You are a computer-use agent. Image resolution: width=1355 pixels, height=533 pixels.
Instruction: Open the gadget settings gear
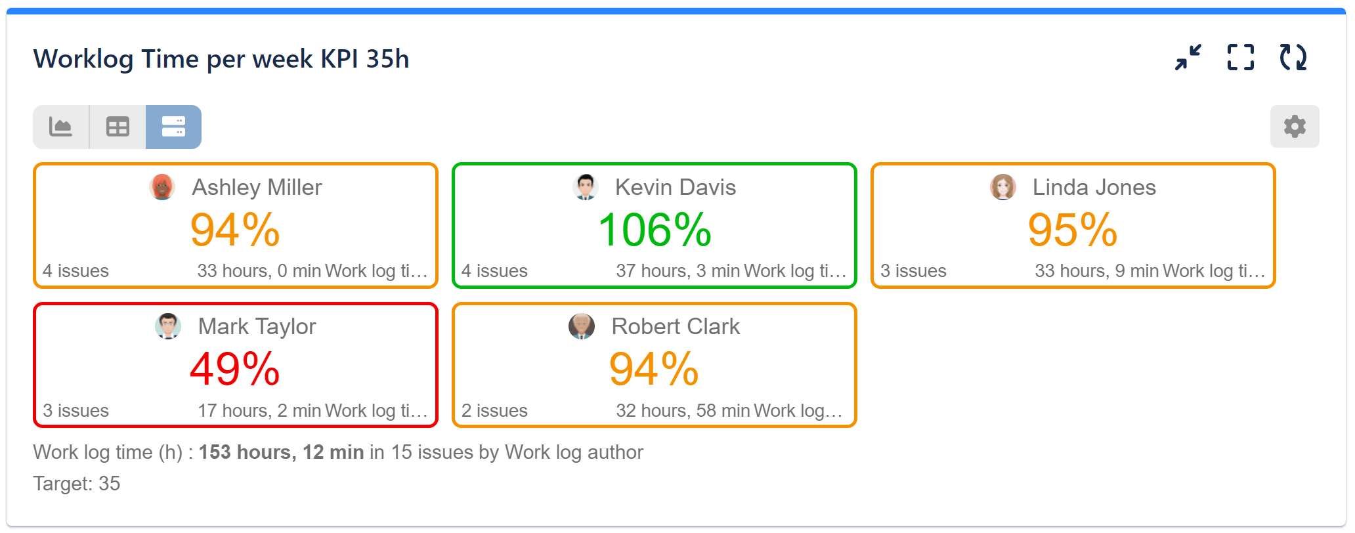tap(1294, 126)
